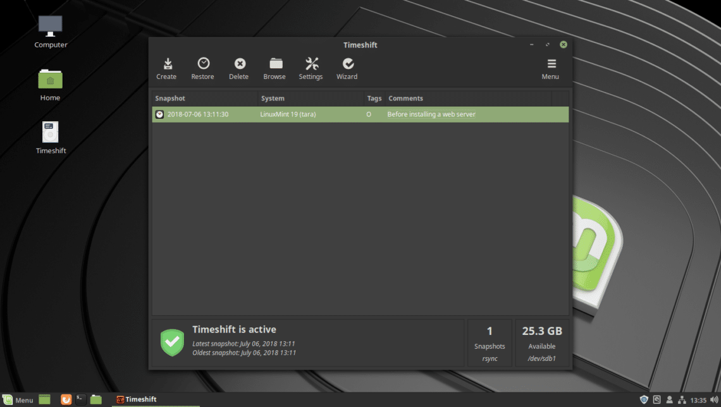
Task: Open the Computer desktop icon
Action: 51,32
